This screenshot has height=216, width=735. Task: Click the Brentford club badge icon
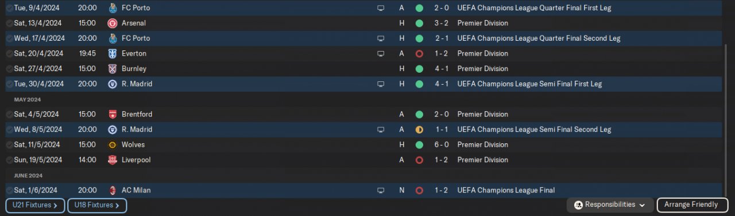[x=113, y=114]
